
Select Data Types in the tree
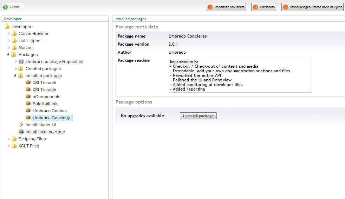pos(29,41)
